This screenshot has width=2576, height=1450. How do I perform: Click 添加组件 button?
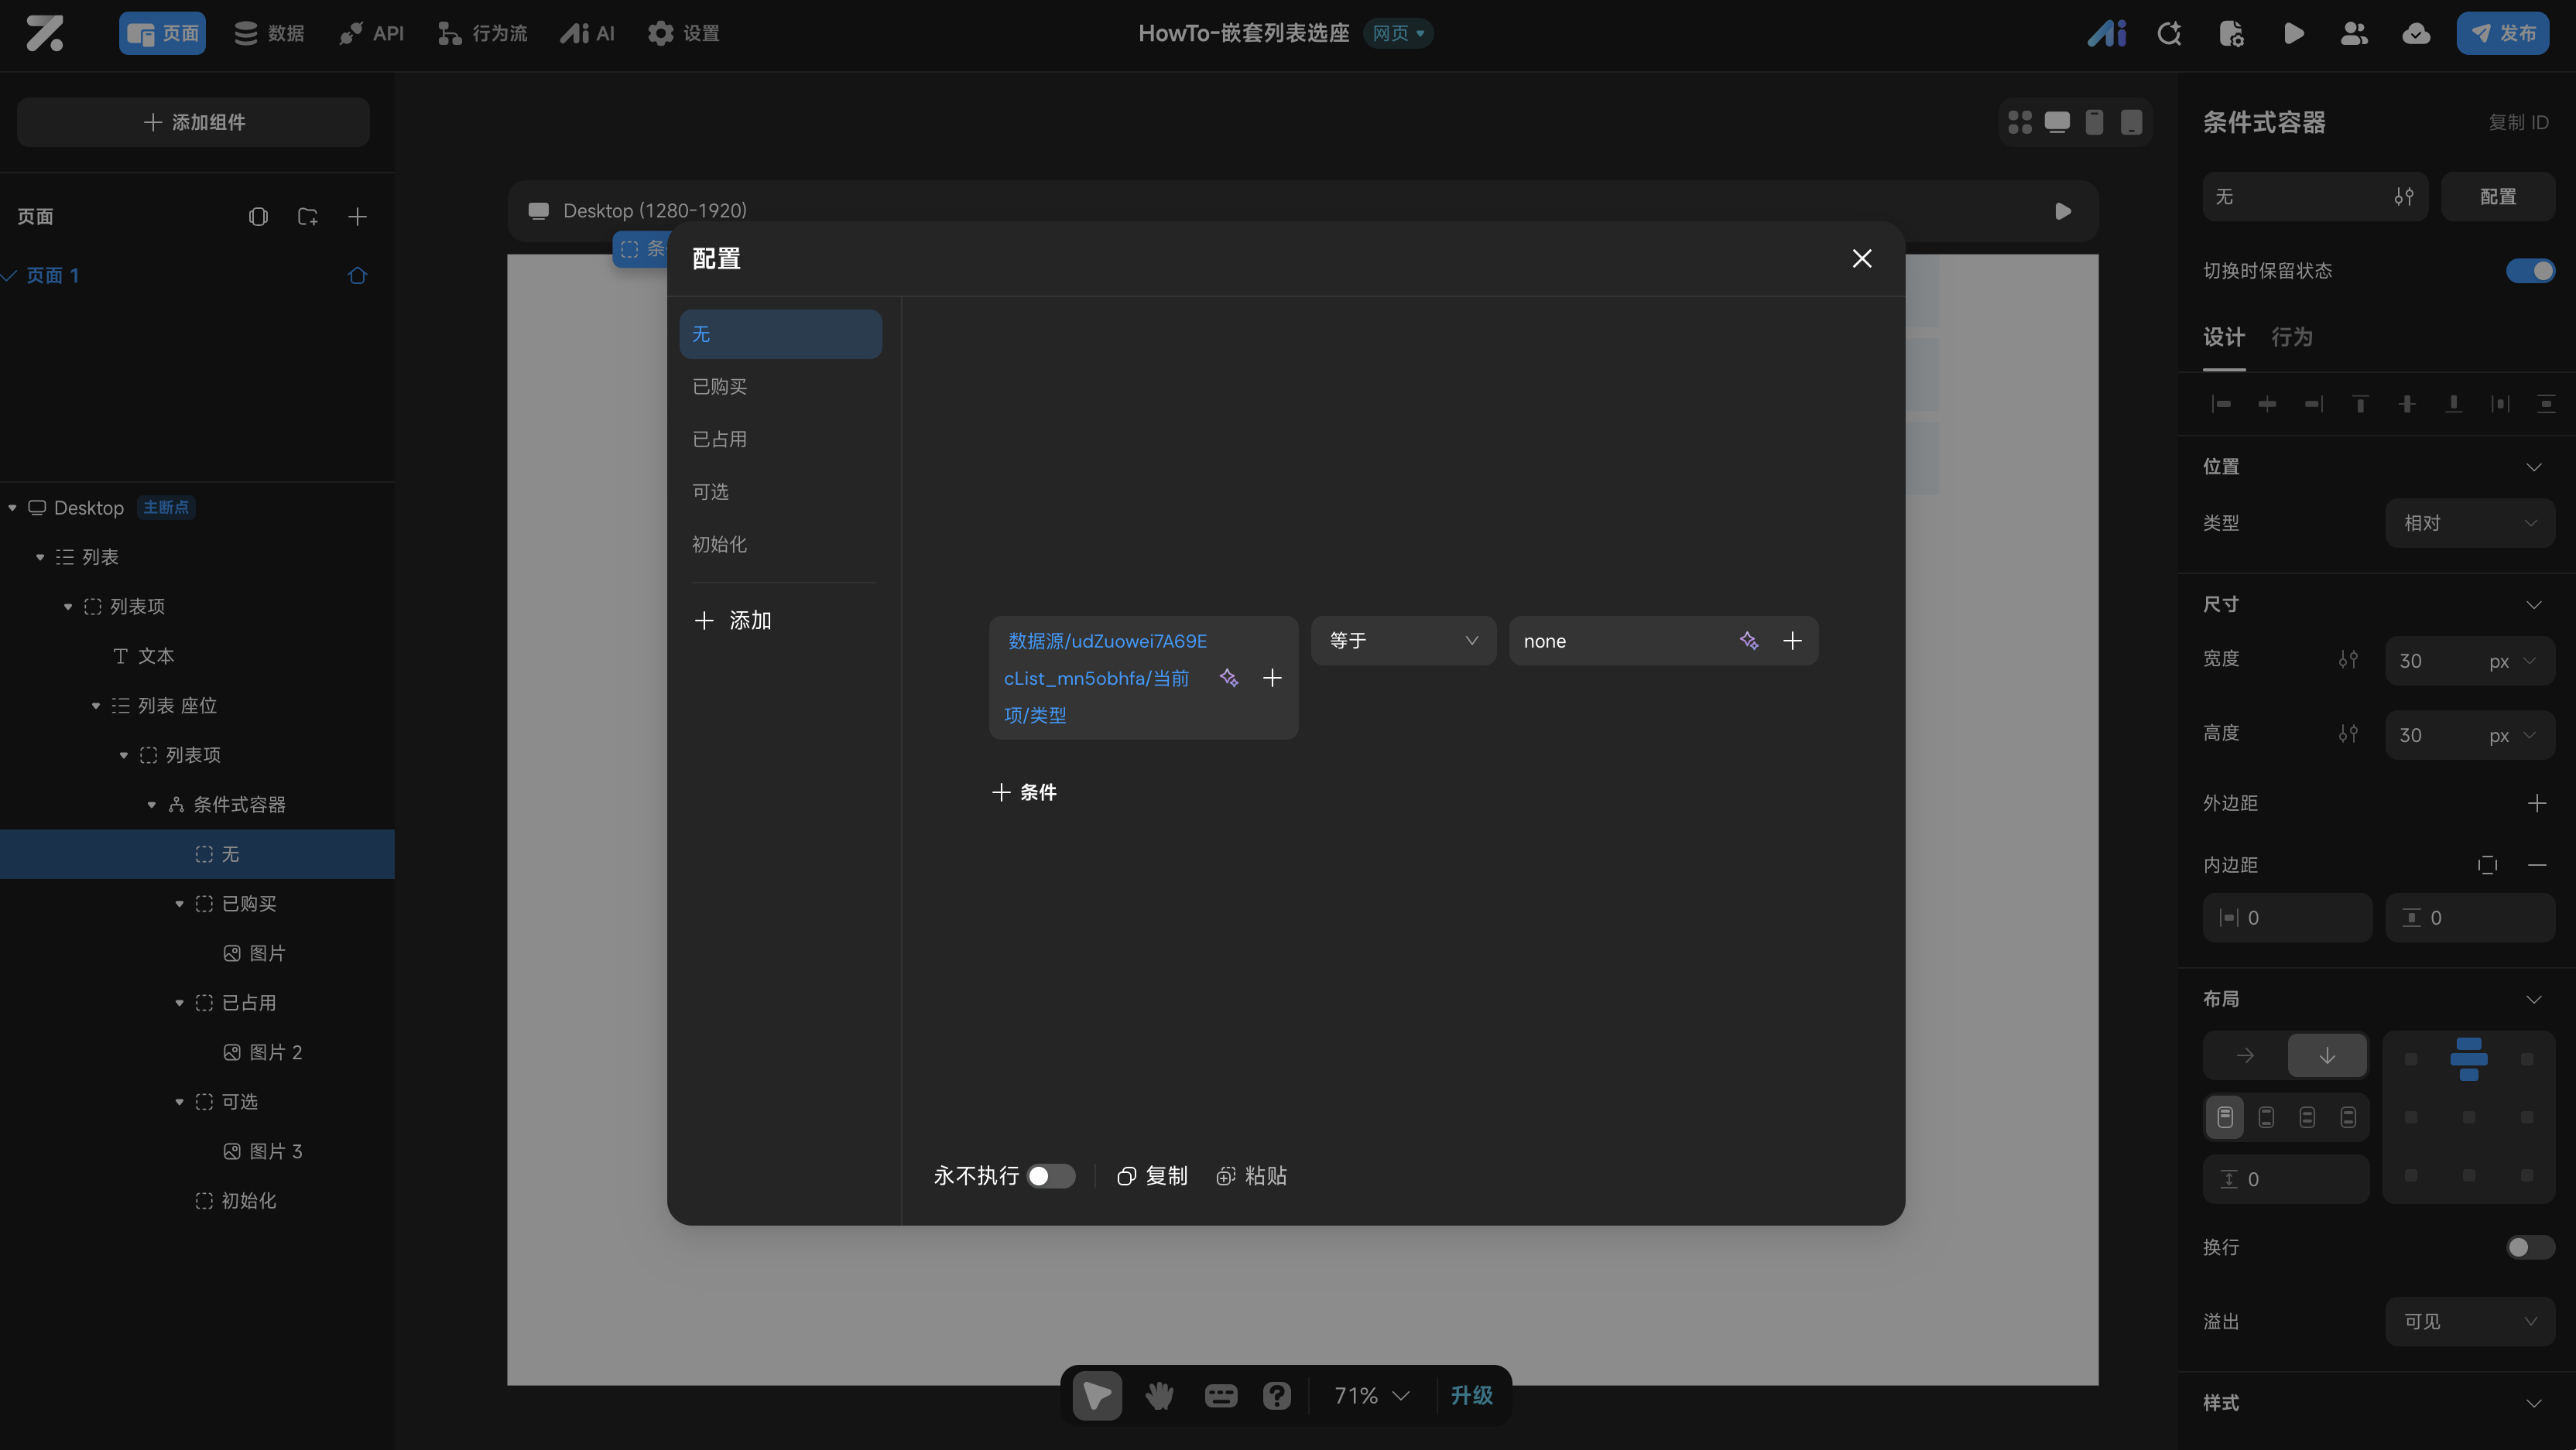(193, 122)
